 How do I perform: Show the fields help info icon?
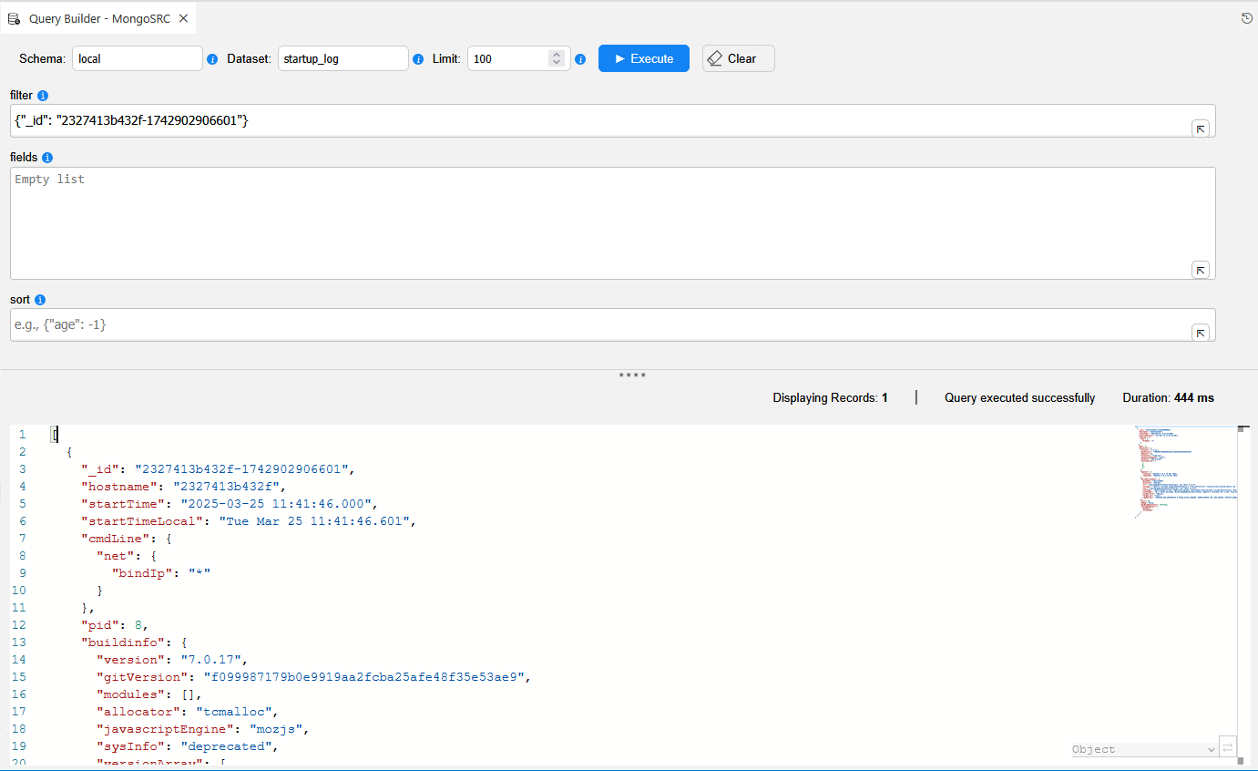(47, 158)
